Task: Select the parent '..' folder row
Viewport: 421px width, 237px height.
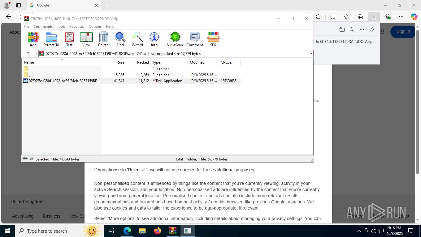Action: [131, 69]
